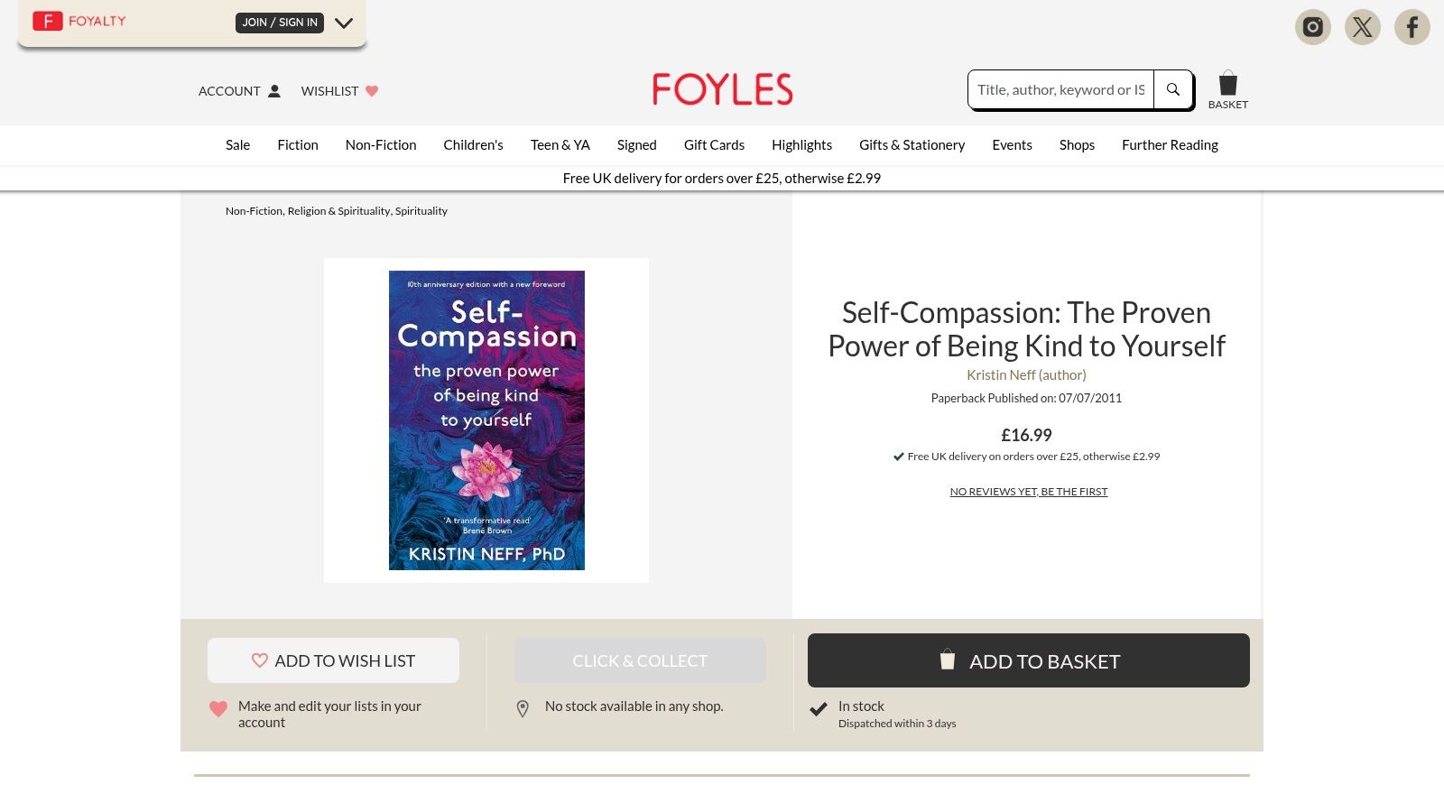Open the Facebook icon link
Viewport: 1444px width, 812px height.
[x=1412, y=27]
